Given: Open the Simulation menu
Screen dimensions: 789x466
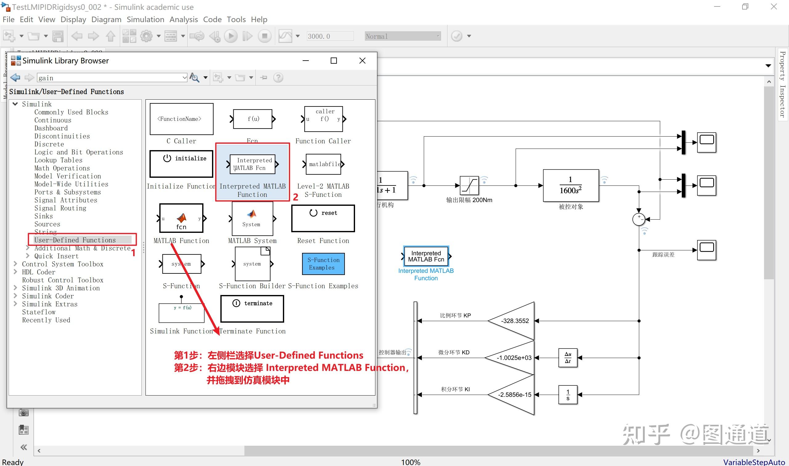Looking at the screenshot, I should coord(145,19).
